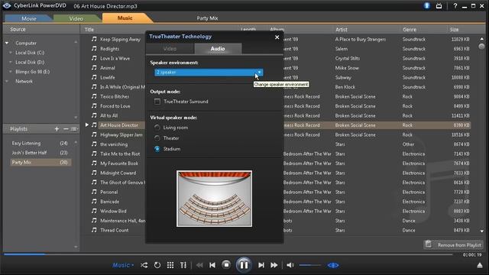Skip to the next track
This screenshot has height=275, width=489.
pos(261,265)
